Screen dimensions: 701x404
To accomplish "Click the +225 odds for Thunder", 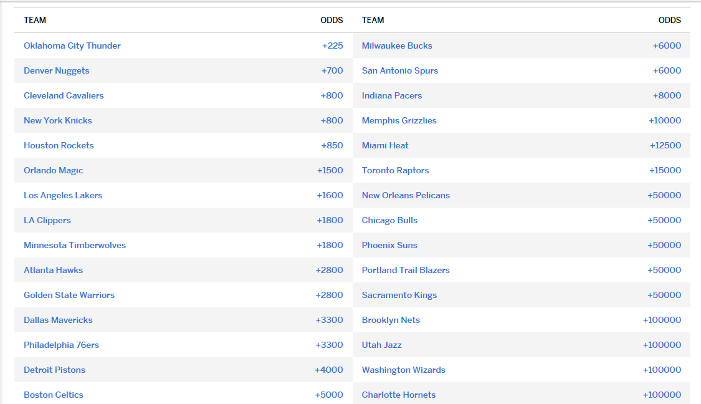I will (332, 46).
